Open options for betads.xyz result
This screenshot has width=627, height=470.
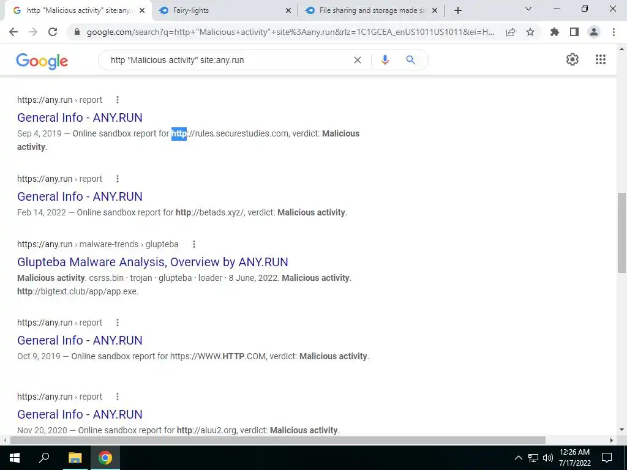tap(117, 179)
